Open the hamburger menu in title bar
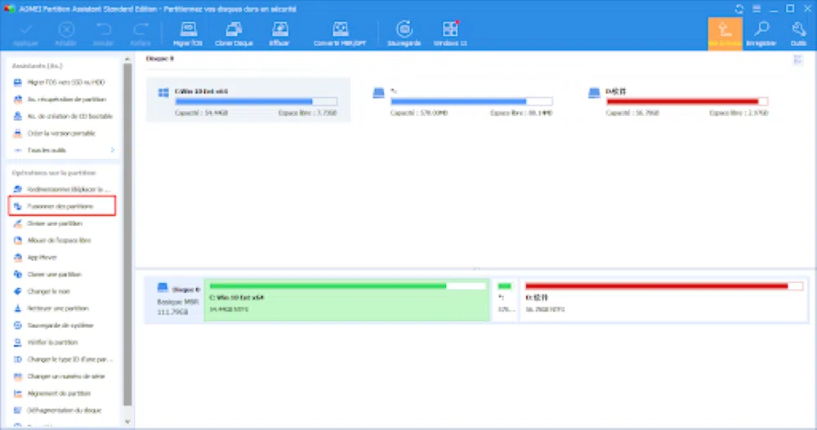 757,9
